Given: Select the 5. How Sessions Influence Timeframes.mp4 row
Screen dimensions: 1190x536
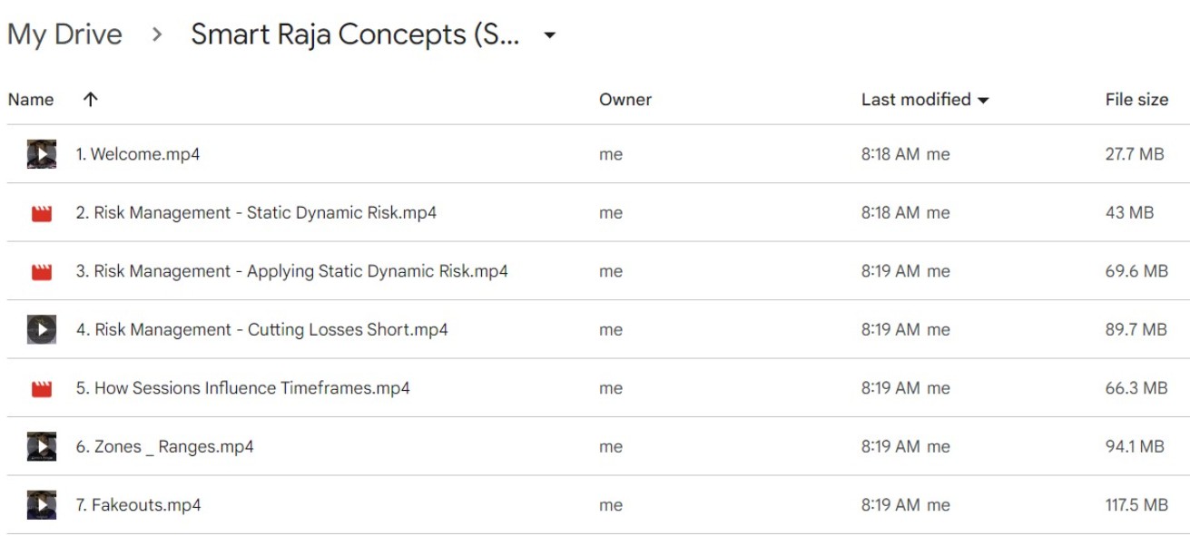Looking at the screenshot, I should (595, 388).
